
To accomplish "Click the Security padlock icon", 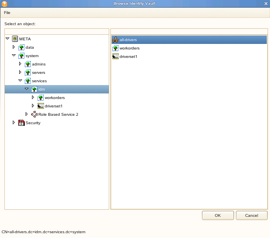I will coord(22,123).
